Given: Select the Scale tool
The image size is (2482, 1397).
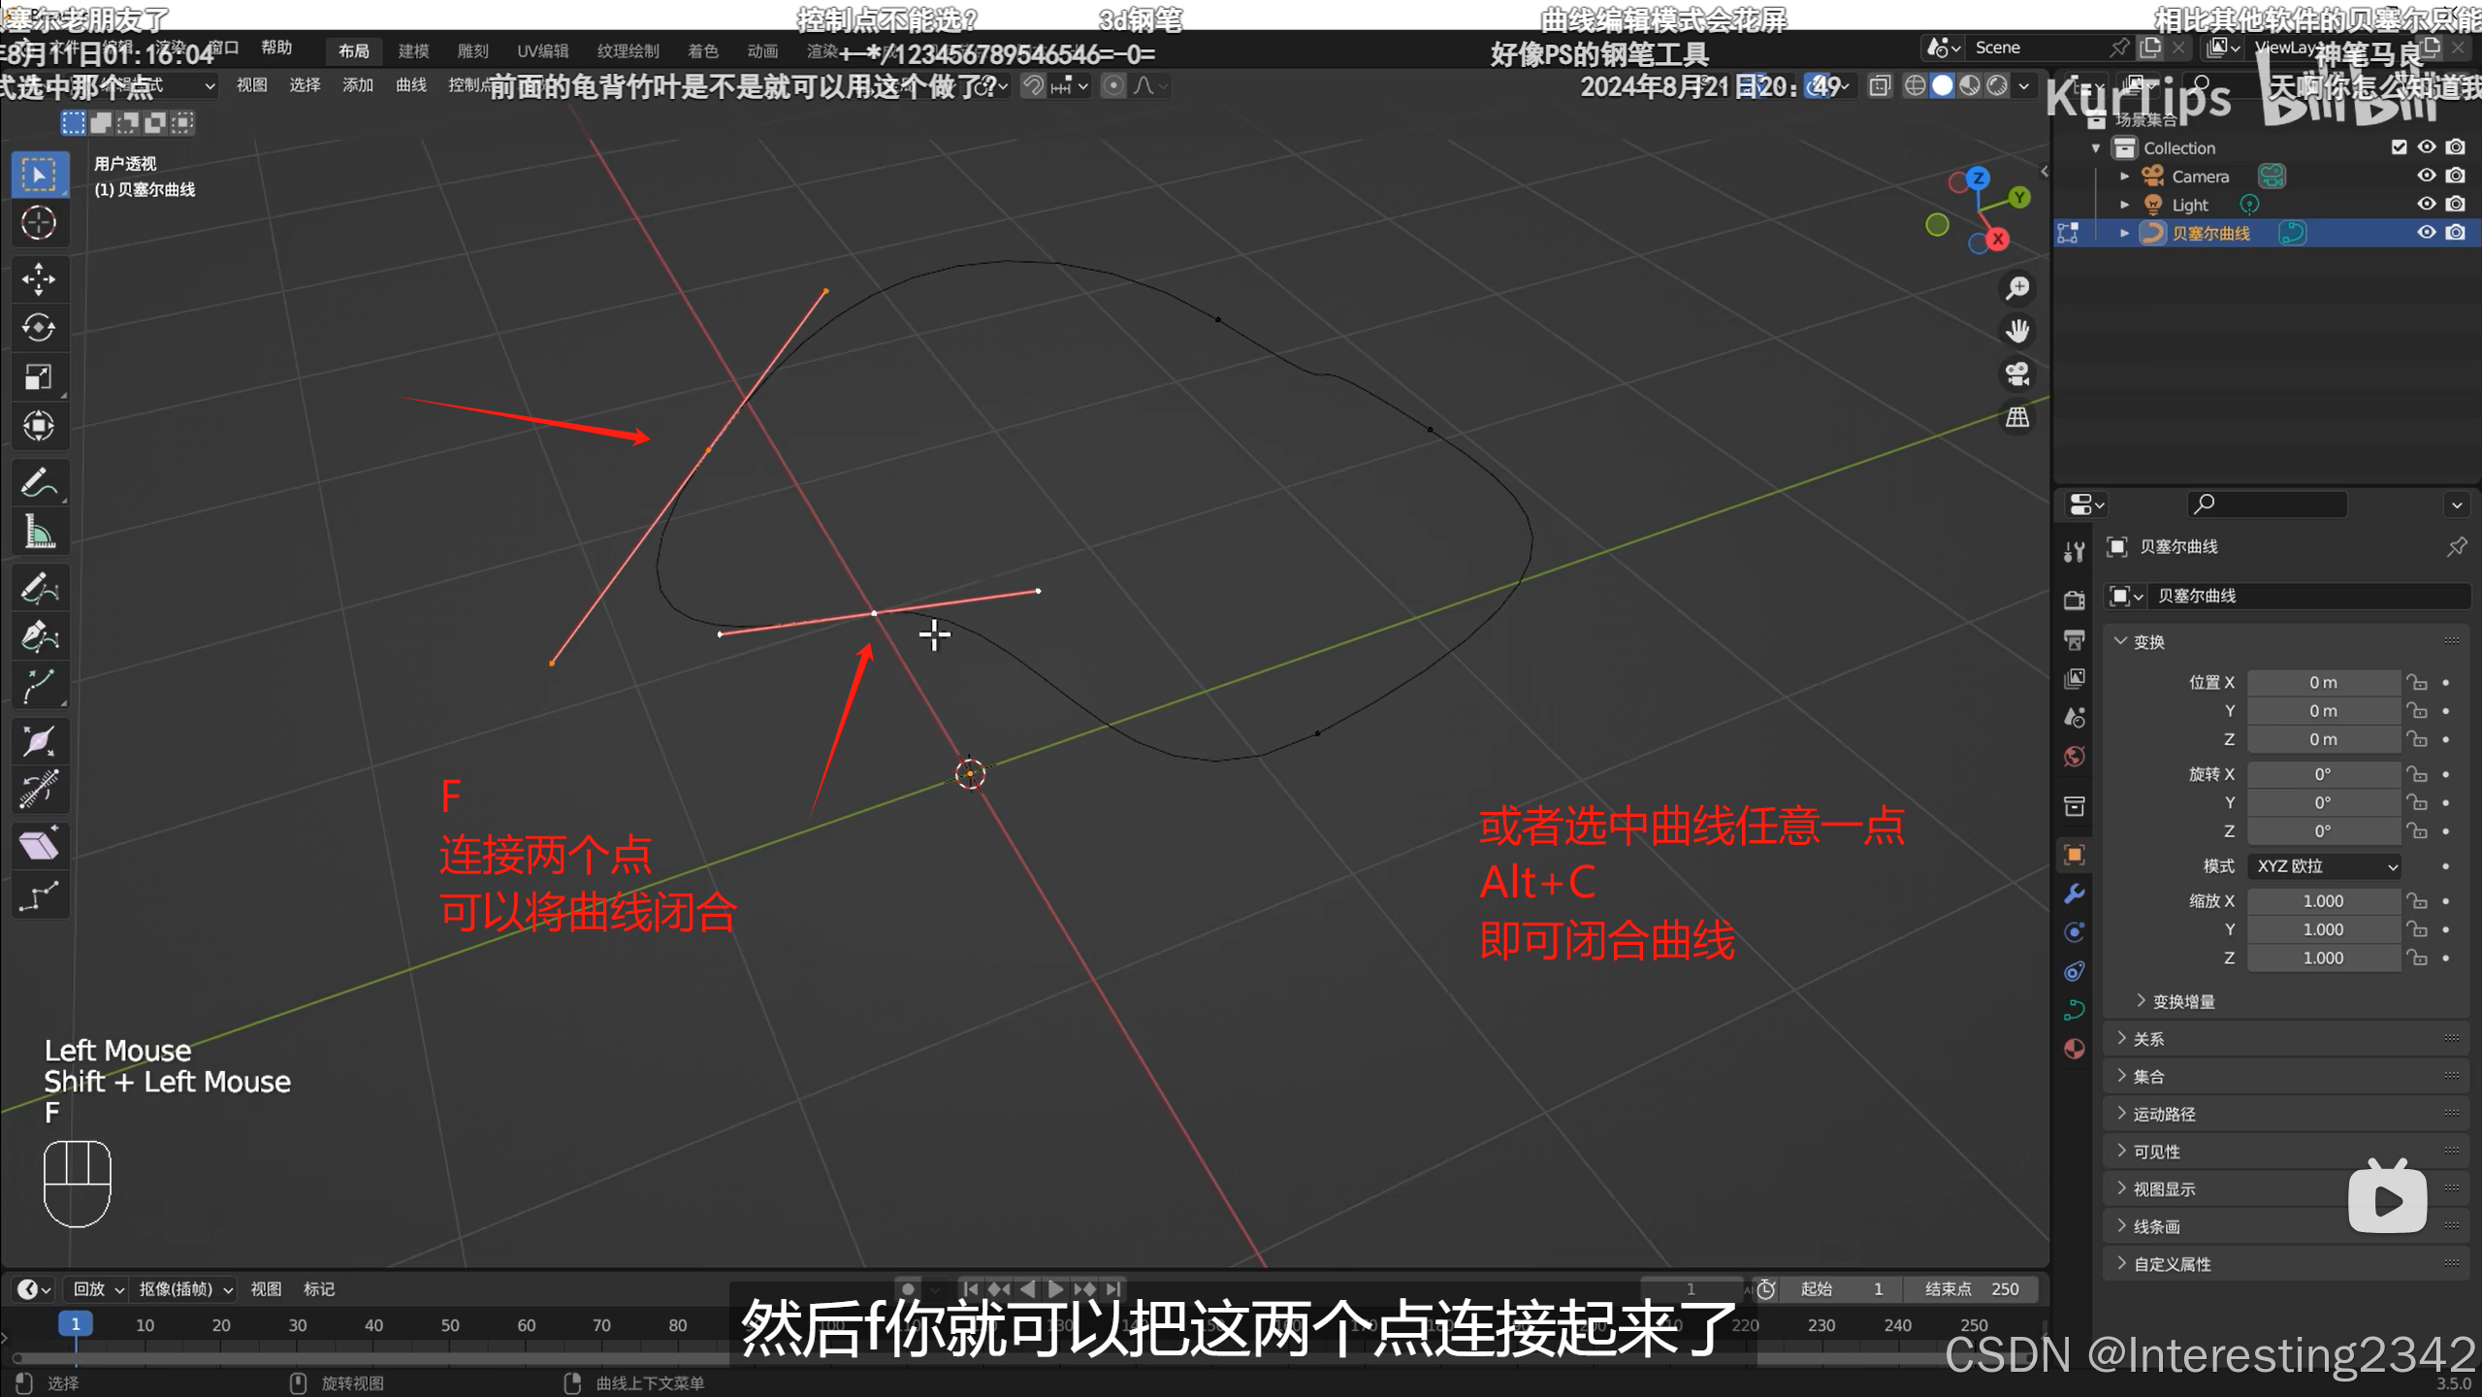Looking at the screenshot, I should click(39, 376).
